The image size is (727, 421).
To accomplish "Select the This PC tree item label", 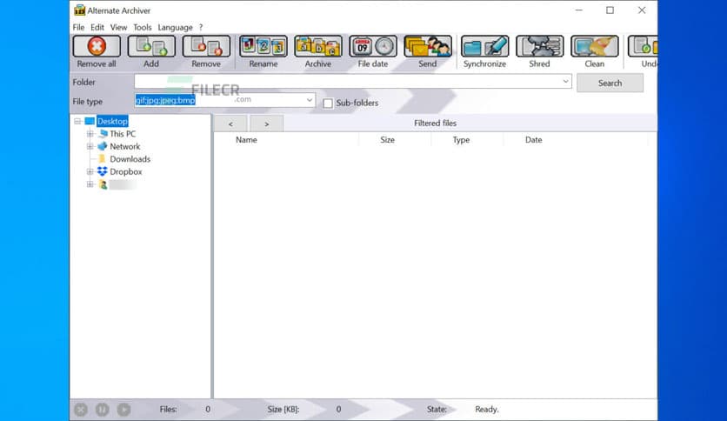I will (123, 134).
